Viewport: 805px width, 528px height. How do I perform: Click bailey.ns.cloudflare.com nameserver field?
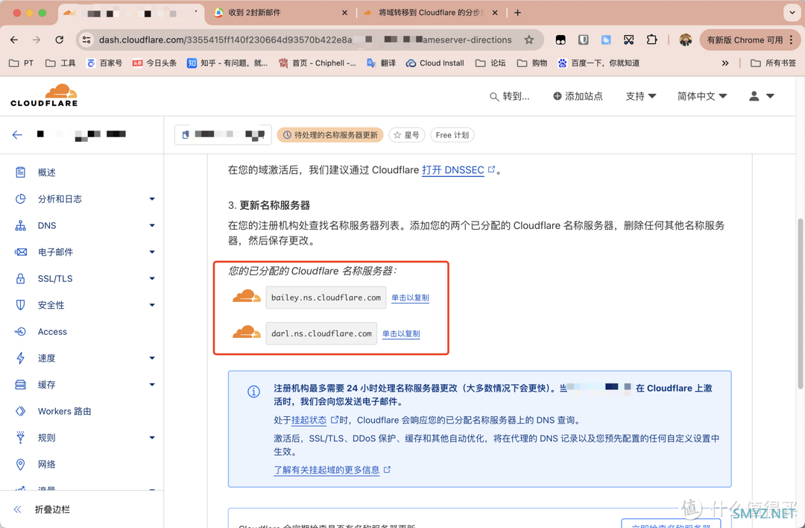coord(326,298)
